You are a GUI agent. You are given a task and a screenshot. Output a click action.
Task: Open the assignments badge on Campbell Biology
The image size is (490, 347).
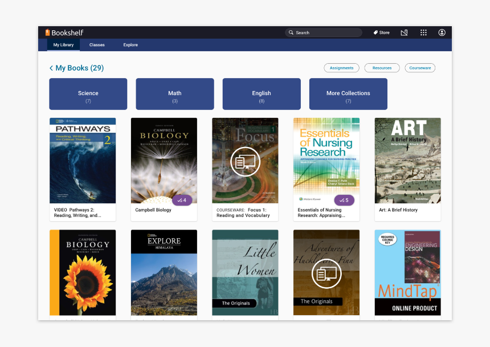point(182,200)
